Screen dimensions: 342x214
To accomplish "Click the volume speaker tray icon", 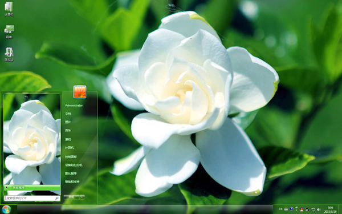I will 319,209.
